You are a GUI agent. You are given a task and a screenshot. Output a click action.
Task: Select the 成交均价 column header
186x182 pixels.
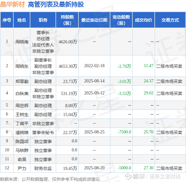click(144, 20)
